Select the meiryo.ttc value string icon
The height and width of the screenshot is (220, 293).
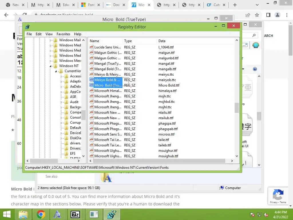pyautogui.click(x=91, y=74)
